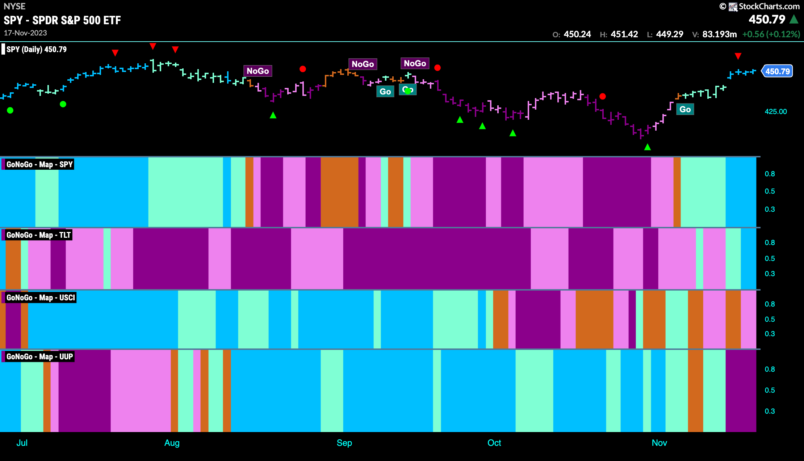Viewport: 804px width, 461px height.
Task: Click the red circle in late August
Action: click(303, 69)
